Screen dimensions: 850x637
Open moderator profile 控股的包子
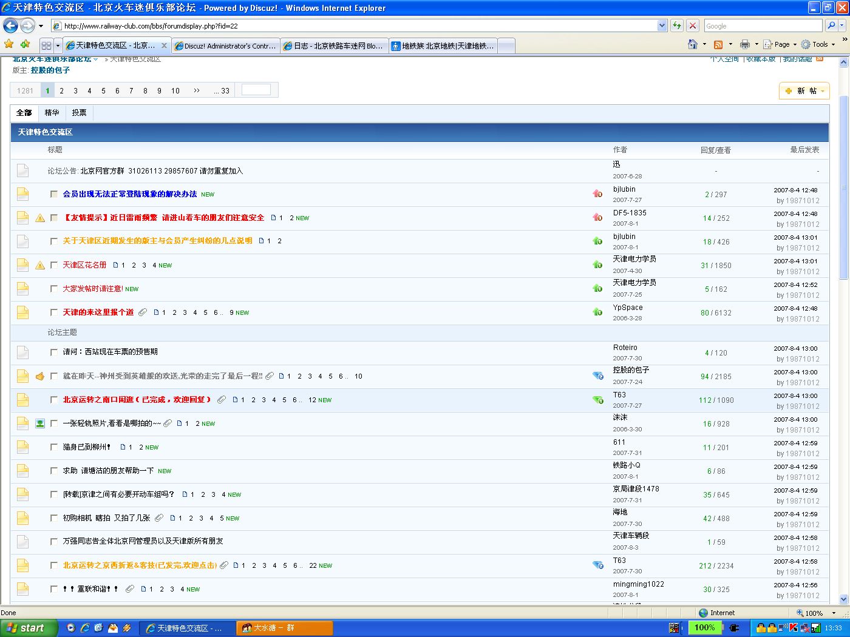(x=50, y=70)
